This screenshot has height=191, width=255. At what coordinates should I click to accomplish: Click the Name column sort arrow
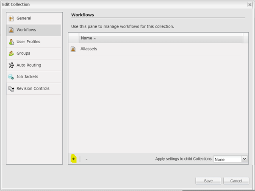coord(94,39)
